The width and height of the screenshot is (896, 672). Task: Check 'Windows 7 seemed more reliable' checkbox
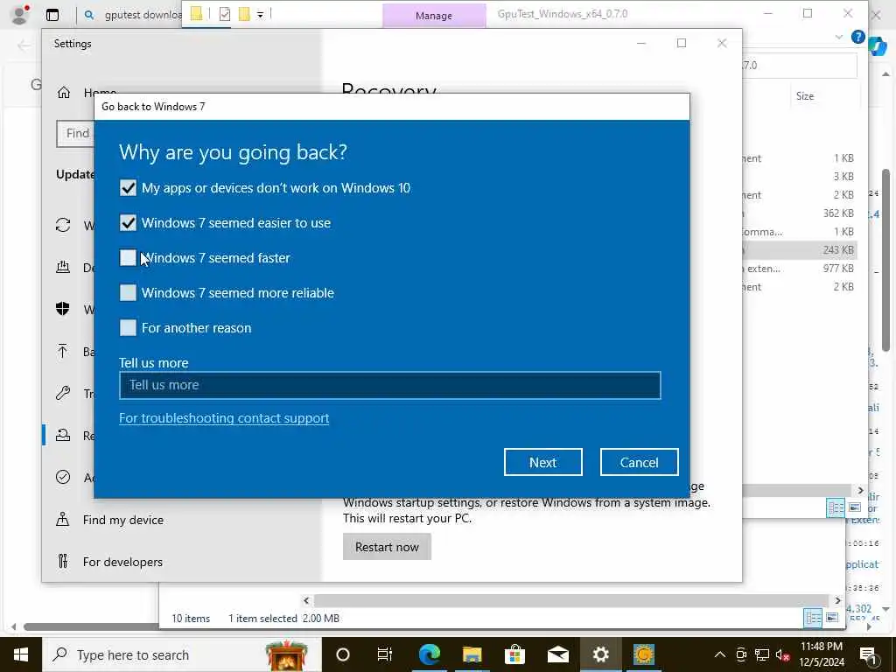(x=128, y=292)
